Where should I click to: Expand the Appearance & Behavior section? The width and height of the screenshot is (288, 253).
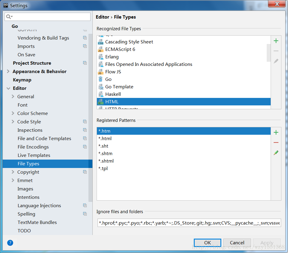[8, 71]
